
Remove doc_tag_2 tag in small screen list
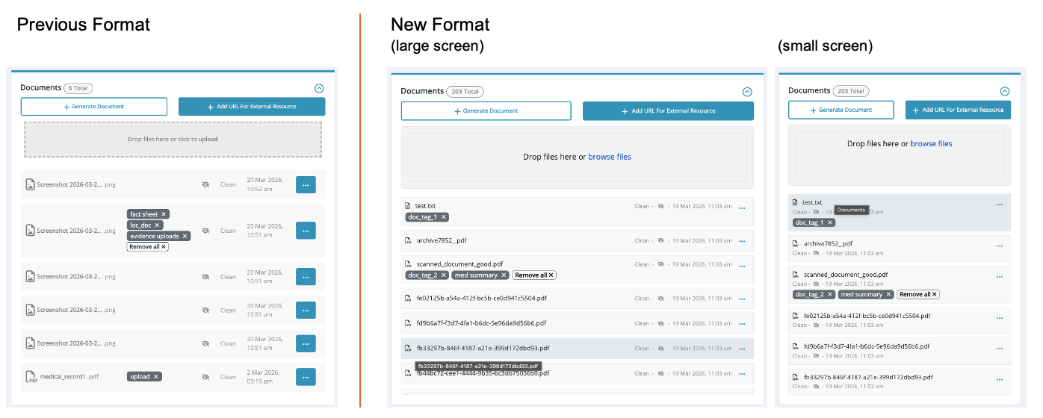[830, 294]
